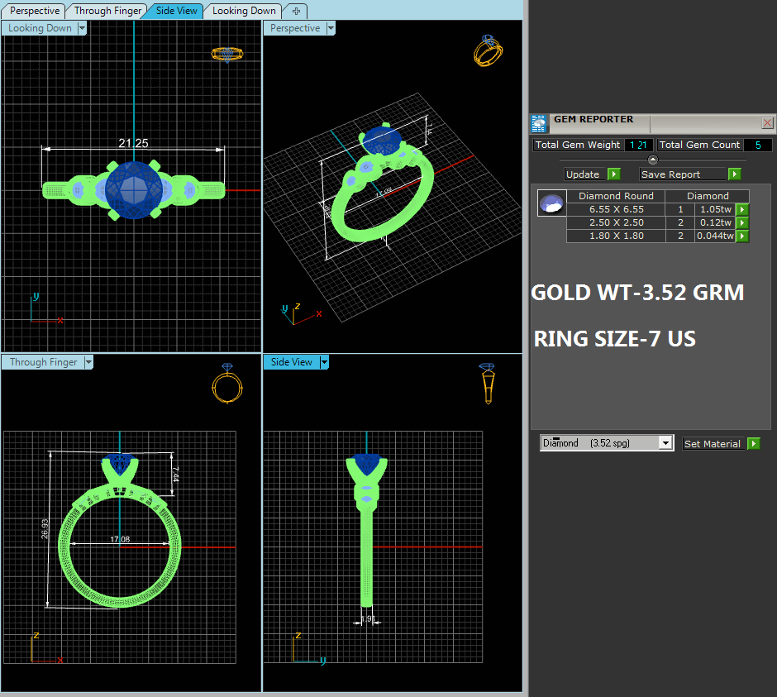
Task: Click the green arrow next to Update
Action: click(613, 174)
